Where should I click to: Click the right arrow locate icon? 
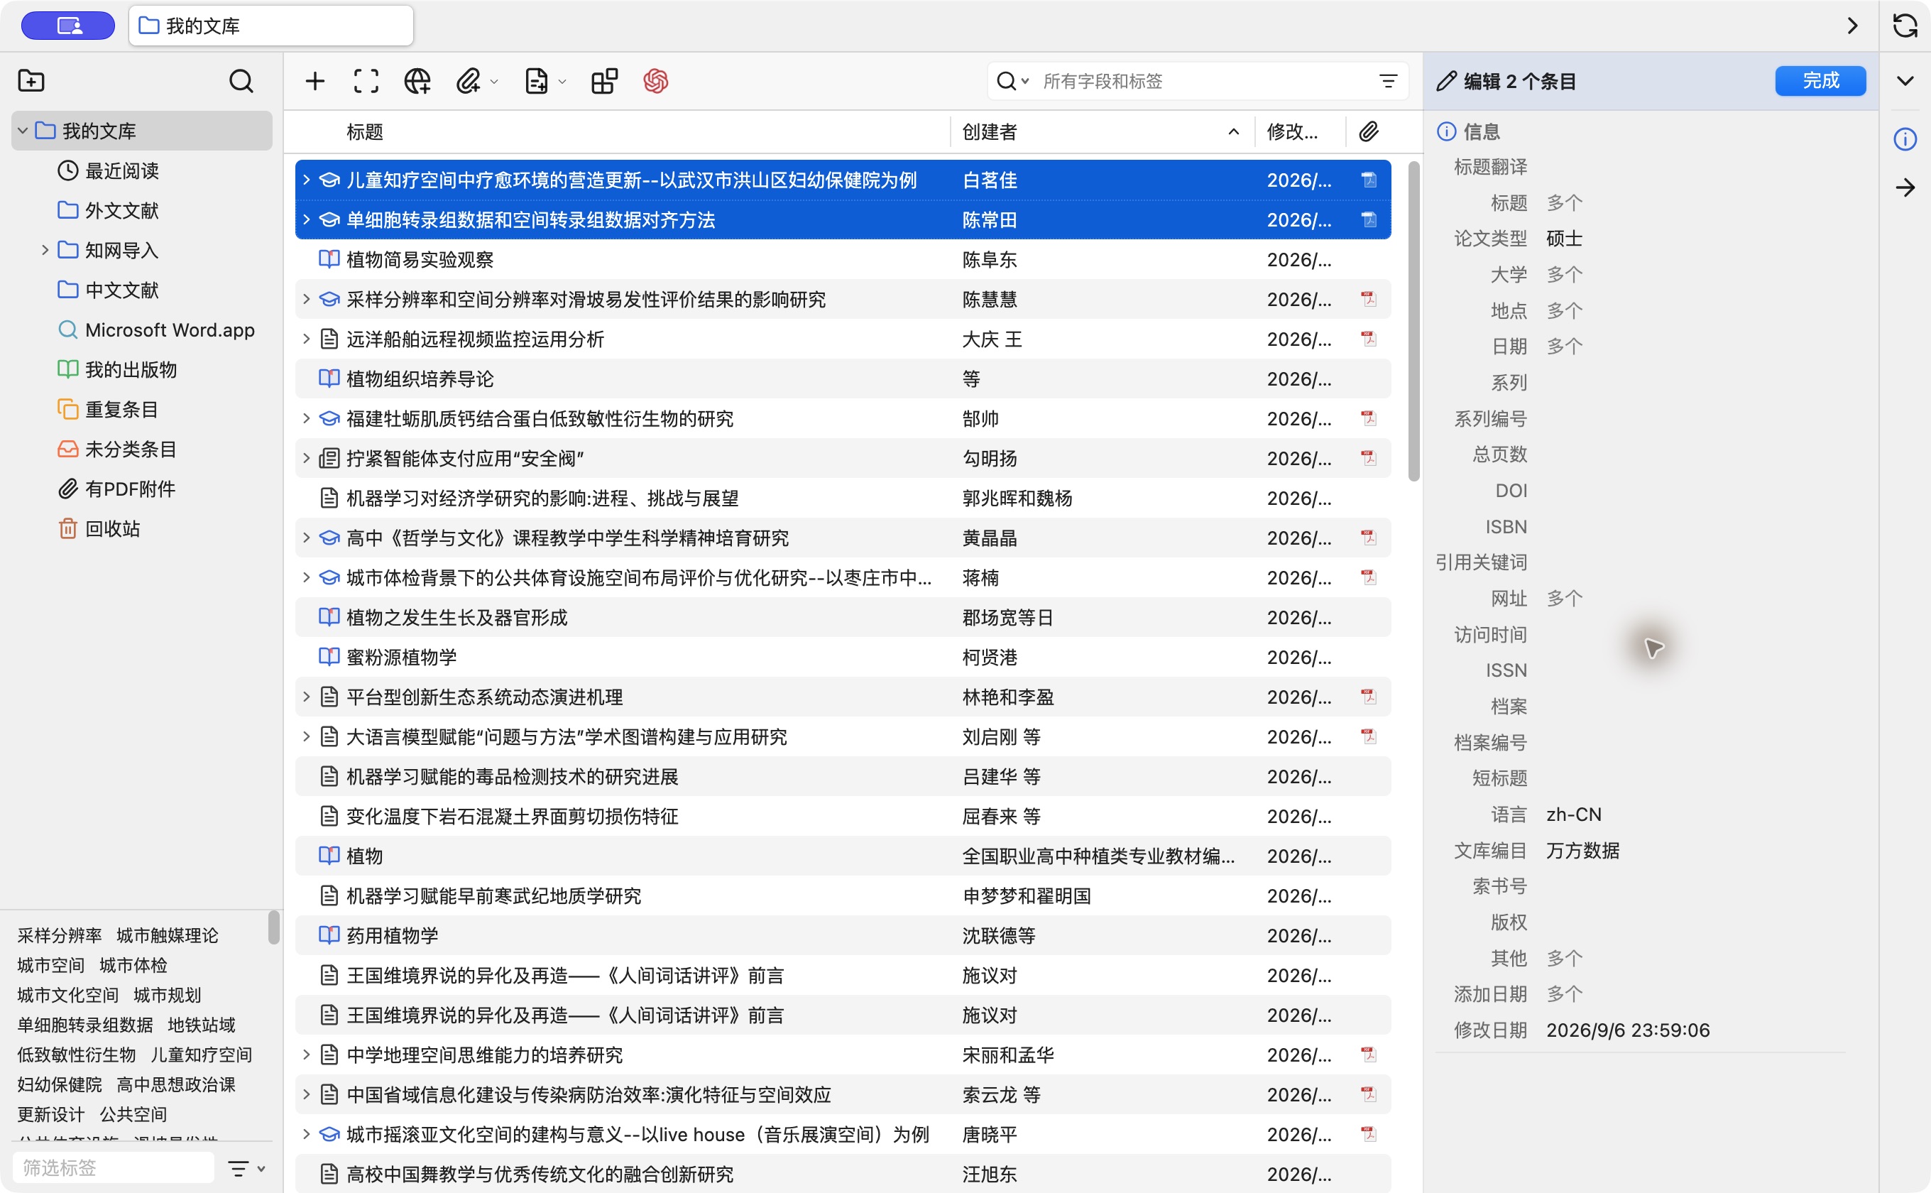point(1905,187)
